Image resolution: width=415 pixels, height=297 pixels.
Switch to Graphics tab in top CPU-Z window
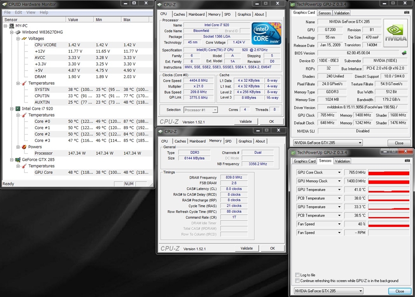244,14
